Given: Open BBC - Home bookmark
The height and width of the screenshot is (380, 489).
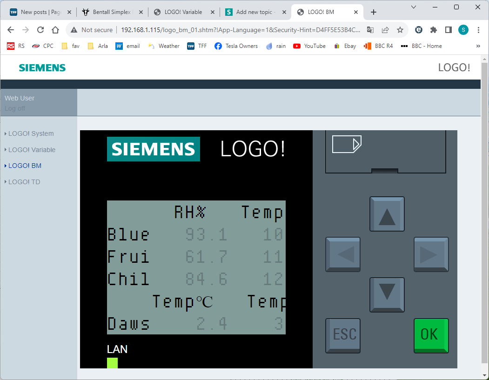Looking at the screenshot, I should coord(422,46).
